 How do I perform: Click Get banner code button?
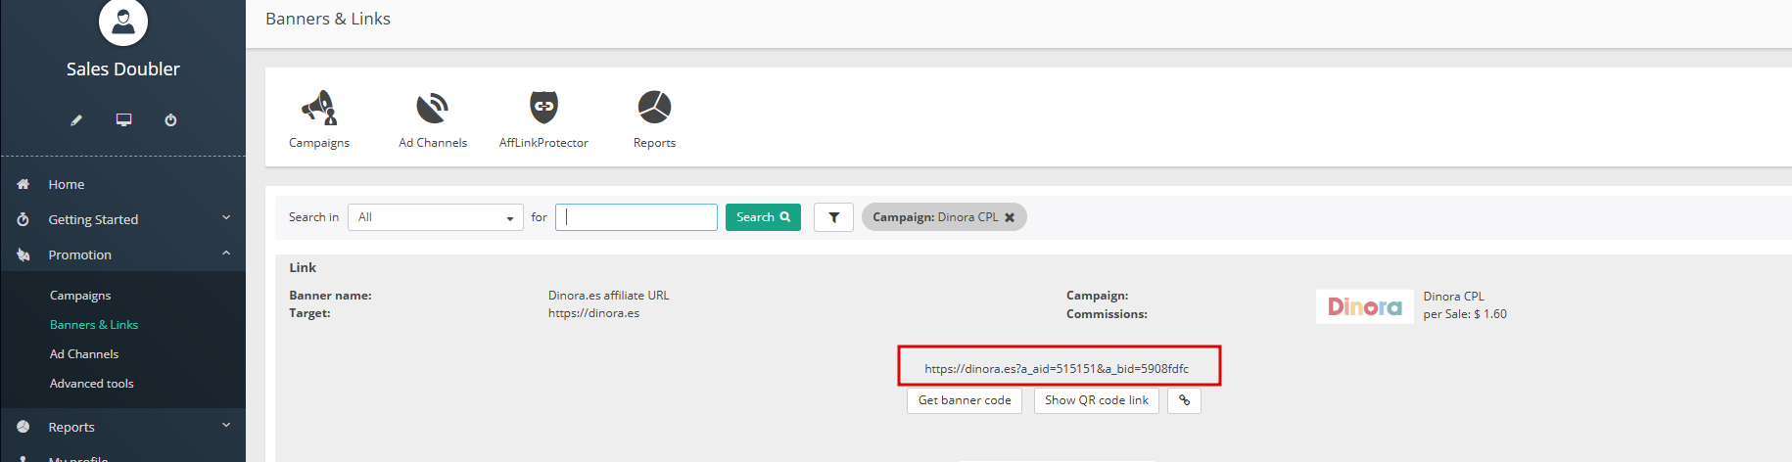(x=965, y=400)
